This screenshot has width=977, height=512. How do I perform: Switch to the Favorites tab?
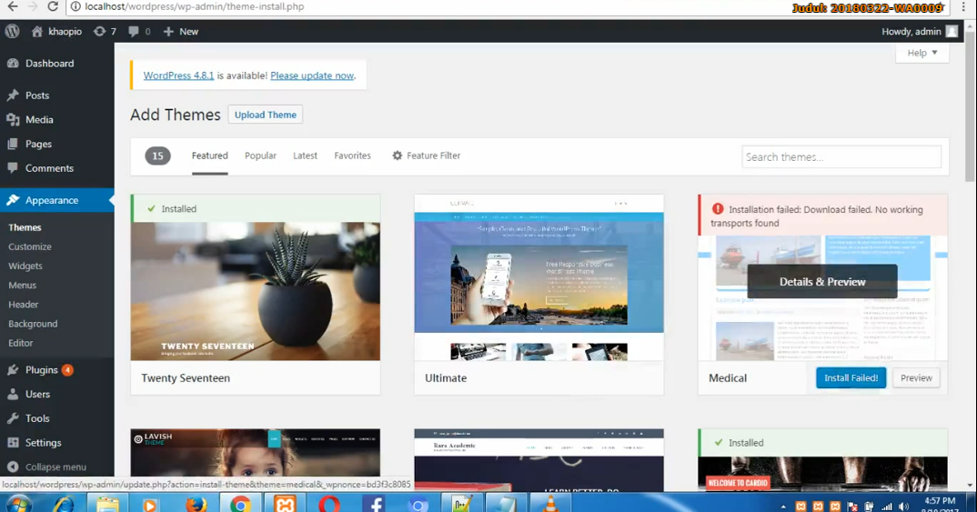(x=353, y=156)
